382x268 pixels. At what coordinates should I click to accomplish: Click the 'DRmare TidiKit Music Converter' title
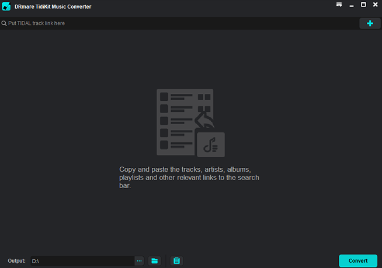53,6
